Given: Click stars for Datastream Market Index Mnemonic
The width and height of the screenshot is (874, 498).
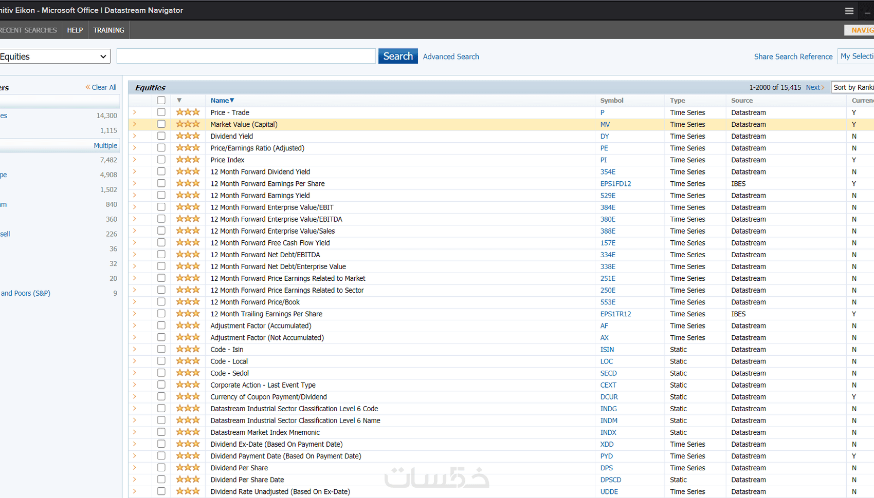Looking at the screenshot, I should 188,432.
